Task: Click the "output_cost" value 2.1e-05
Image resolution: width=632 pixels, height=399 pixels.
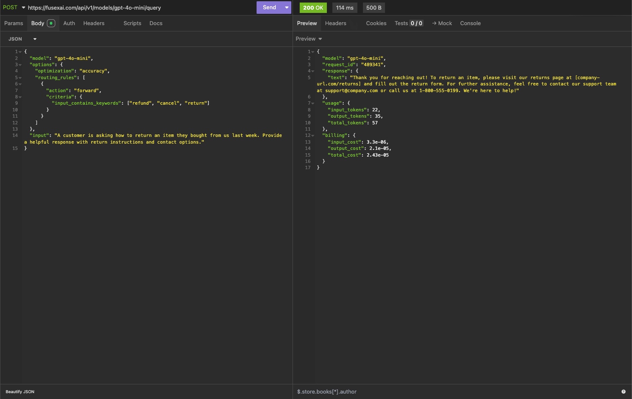Action: pyautogui.click(x=379, y=148)
